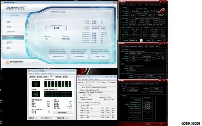
Task: Open Help menu in Core Temp
Action: point(96,79)
